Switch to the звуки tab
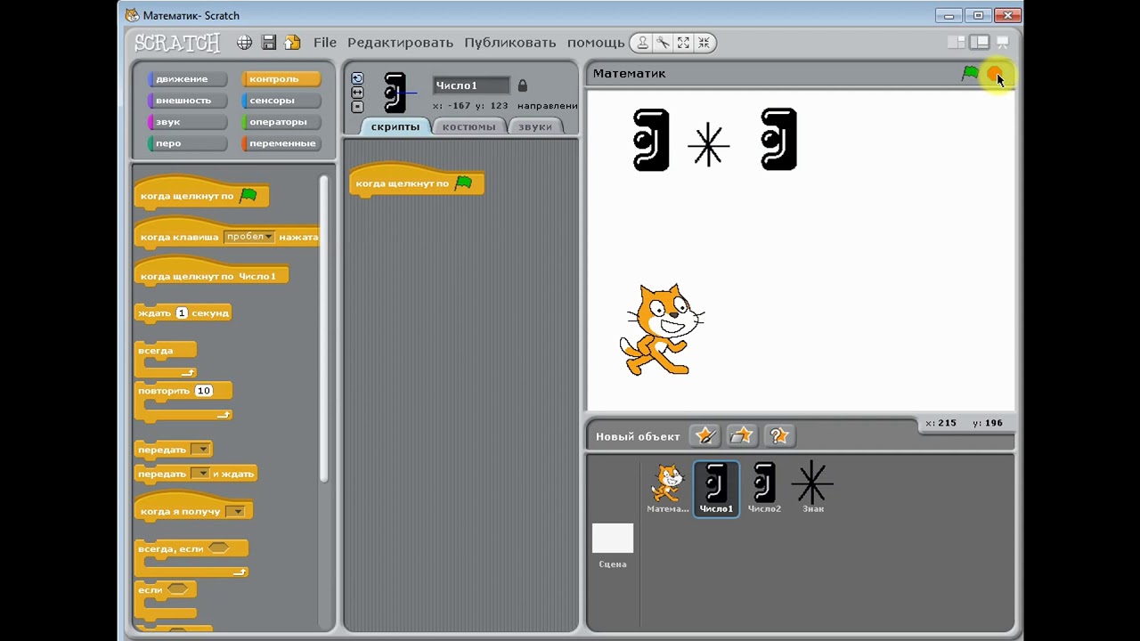 point(535,126)
